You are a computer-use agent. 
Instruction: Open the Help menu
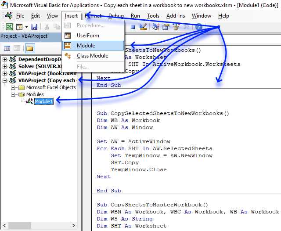pyautogui.click(x=223, y=16)
